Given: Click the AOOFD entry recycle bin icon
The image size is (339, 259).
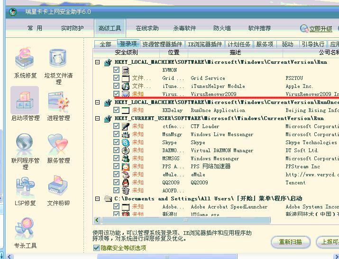Looking at the screenshot, I should click(126, 190).
